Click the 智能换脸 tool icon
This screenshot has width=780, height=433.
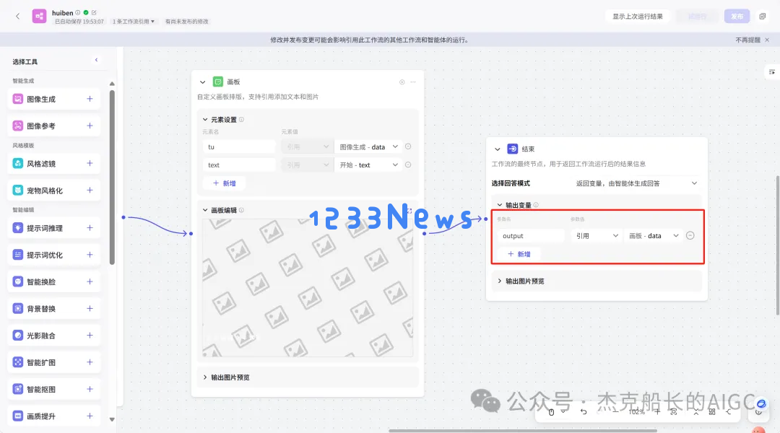[x=18, y=282]
